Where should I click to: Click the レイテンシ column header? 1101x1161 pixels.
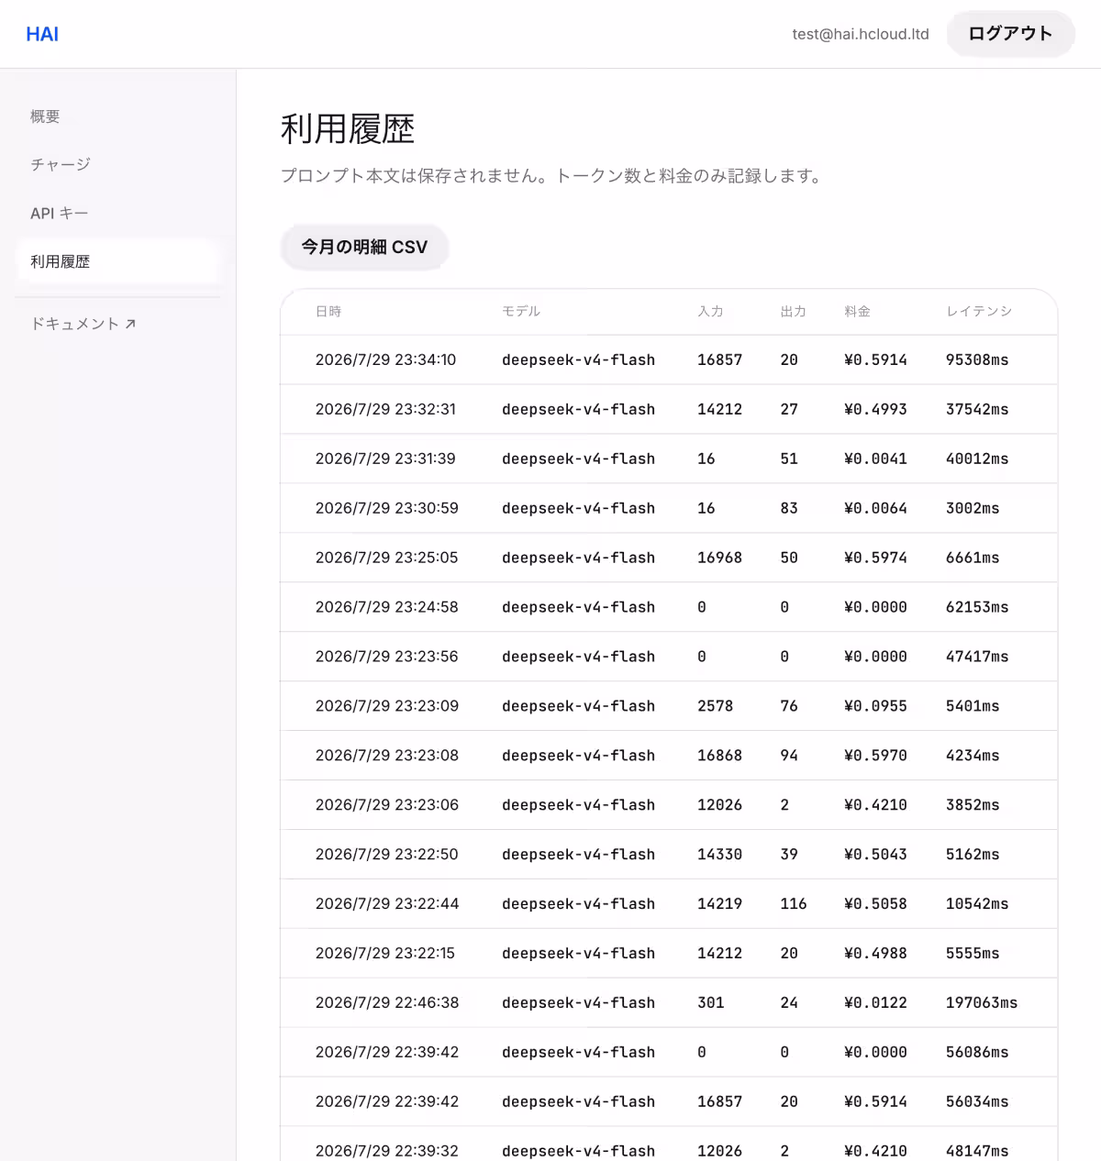click(979, 312)
